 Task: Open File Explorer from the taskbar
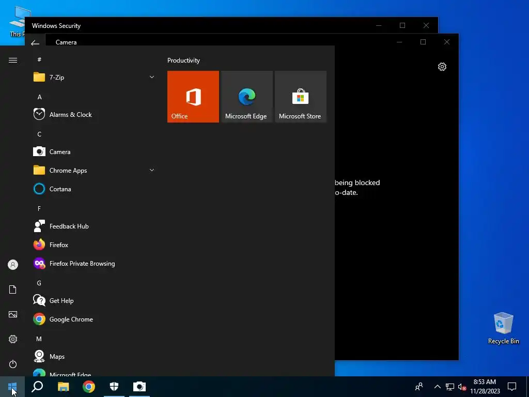click(x=63, y=387)
